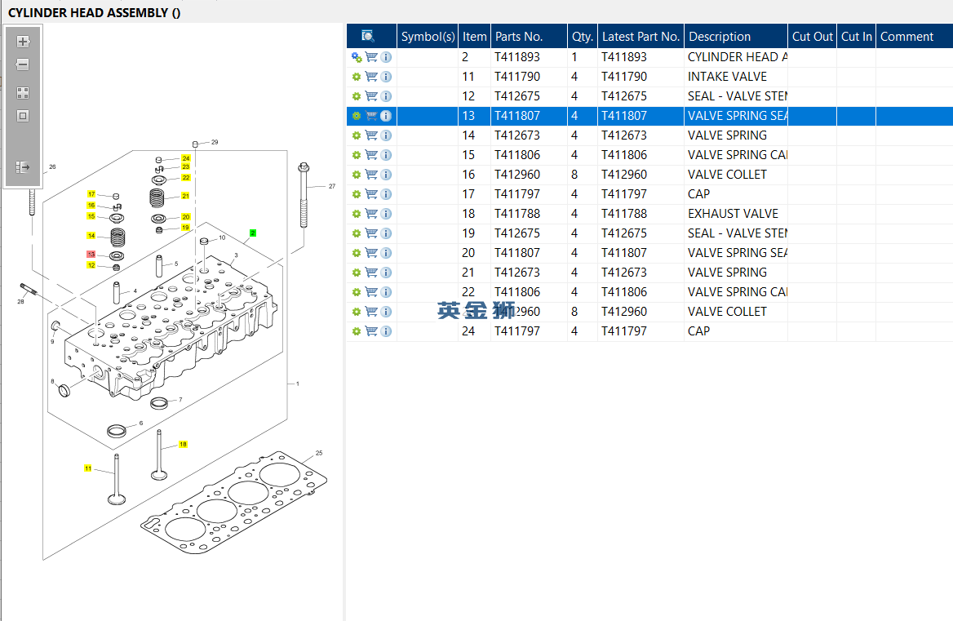This screenshot has height=621, width=953.
Task: Sort table by Parts No. column
Action: point(519,36)
